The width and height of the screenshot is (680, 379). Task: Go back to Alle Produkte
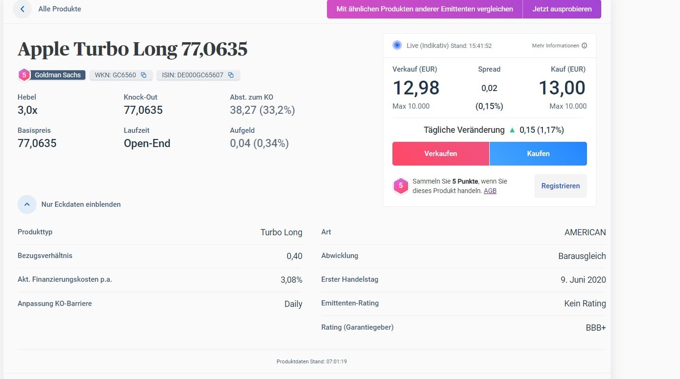[60, 9]
